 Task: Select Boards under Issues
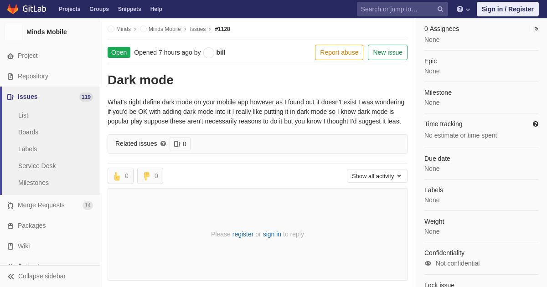pyautogui.click(x=28, y=132)
